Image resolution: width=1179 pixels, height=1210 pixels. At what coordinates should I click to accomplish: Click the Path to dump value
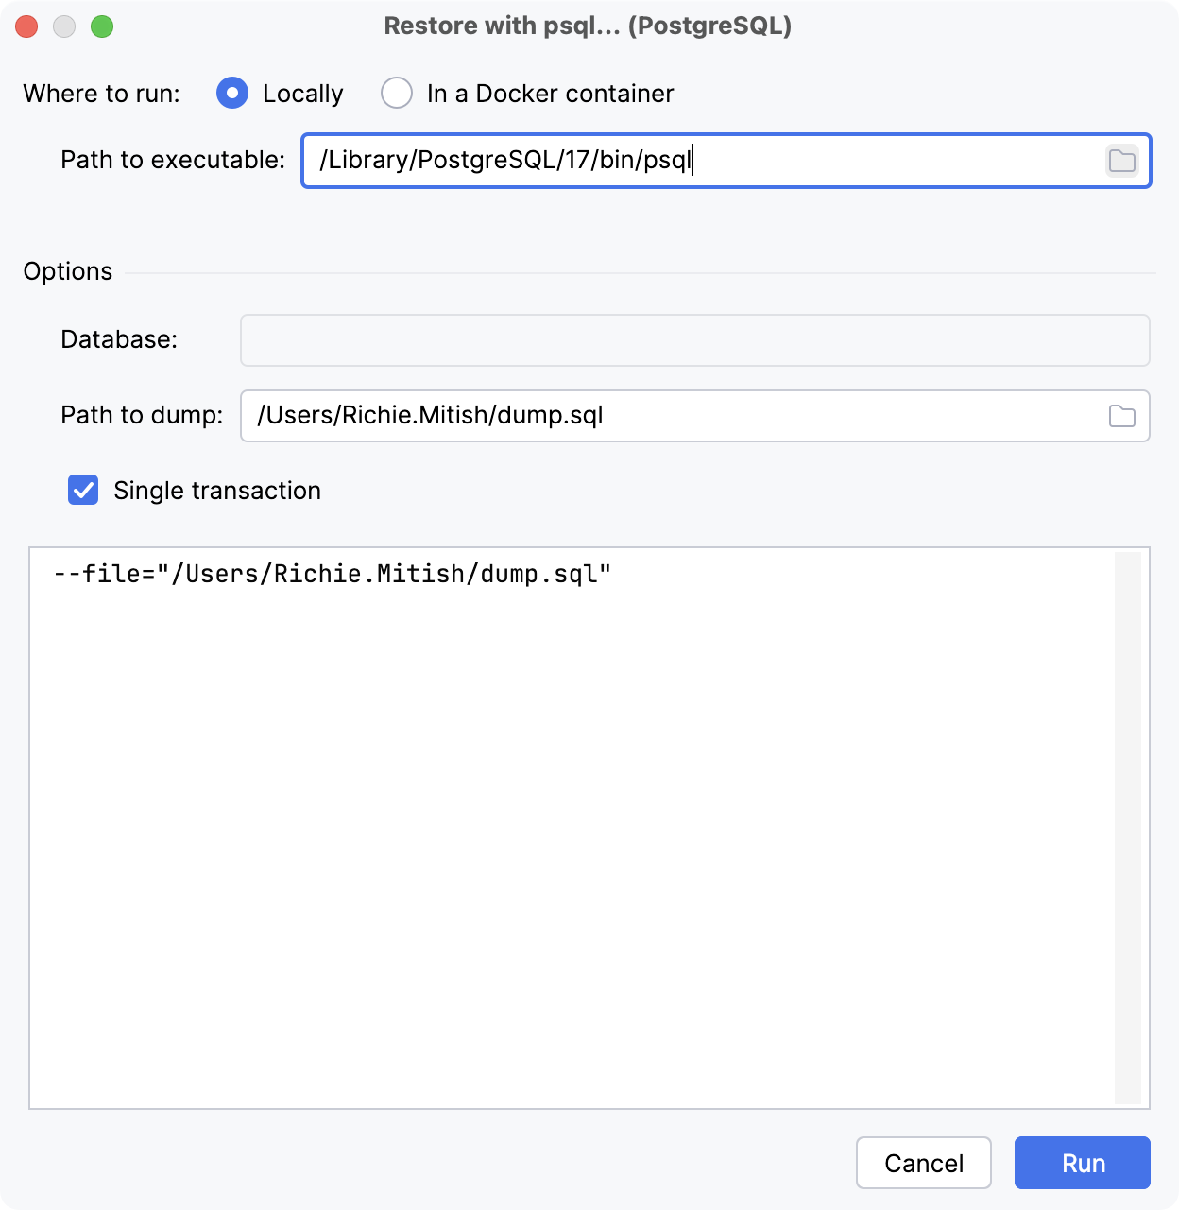431,415
